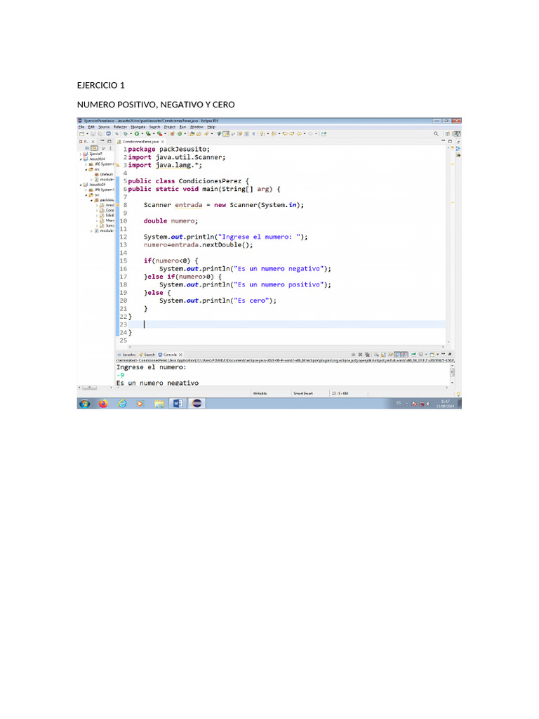Click the Eclipse taskbar button
Image resolution: width=539 pixels, height=719 pixels.
point(197,404)
